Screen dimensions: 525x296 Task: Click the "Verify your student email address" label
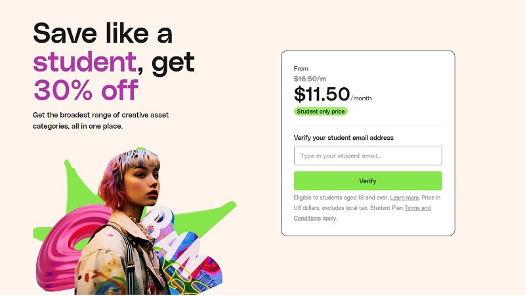click(x=343, y=138)
